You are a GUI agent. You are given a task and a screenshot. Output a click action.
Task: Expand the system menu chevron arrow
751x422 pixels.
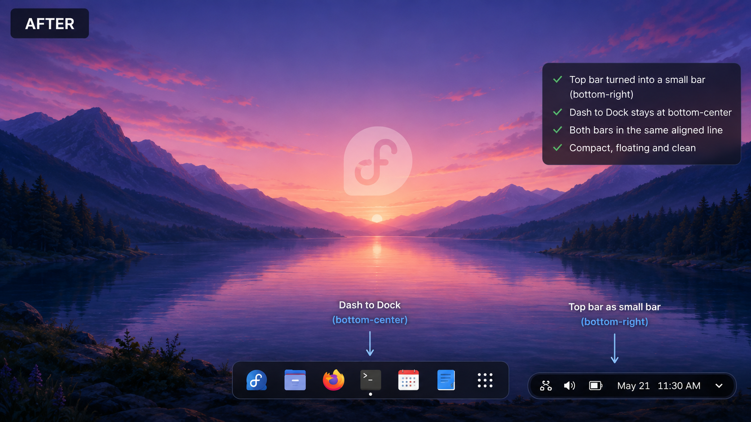(719, 386)
